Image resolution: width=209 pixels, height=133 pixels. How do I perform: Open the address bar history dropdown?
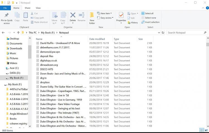[x=159, y=32]
